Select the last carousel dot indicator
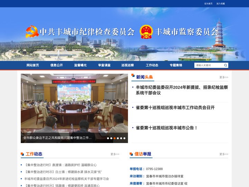Viewport: 249px width, 187px height. point(124,138)
